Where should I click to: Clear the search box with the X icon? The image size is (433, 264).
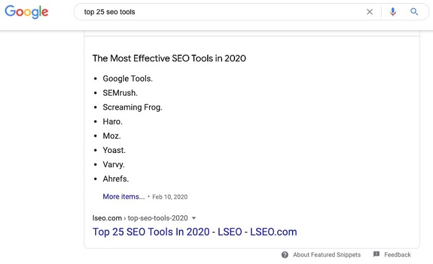[369, 12]
